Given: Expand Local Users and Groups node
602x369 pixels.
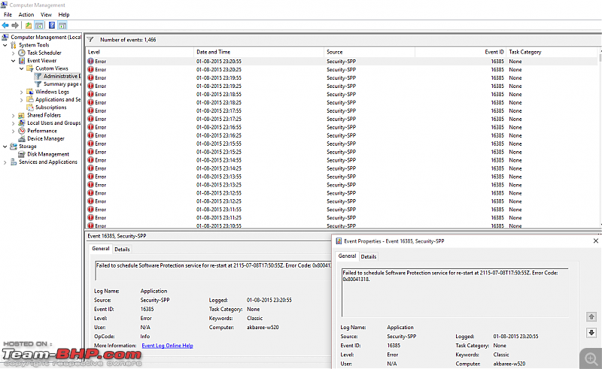Looking at the screenshot, I should coord(14,123).
